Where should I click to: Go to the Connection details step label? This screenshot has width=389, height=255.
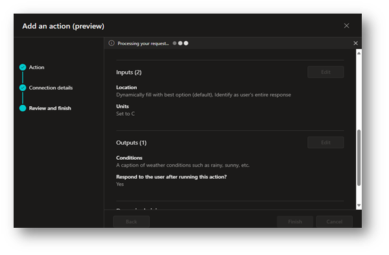(x=51, y=88)
